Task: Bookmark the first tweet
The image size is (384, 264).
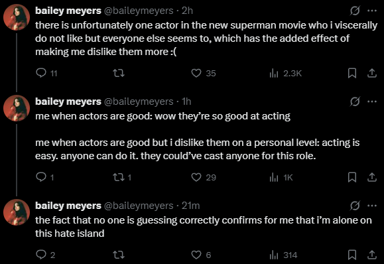Action: tap(352, 73)
